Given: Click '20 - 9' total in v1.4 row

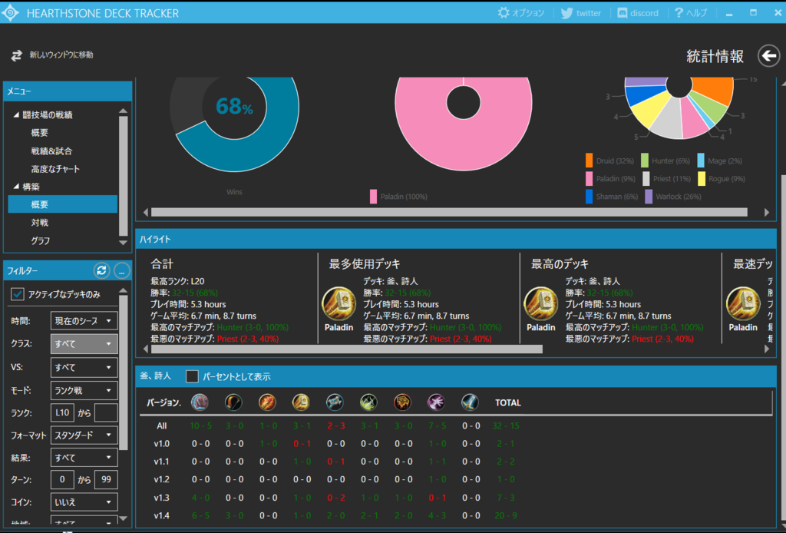Looking at the screenshot, I should tap(505, 515).
